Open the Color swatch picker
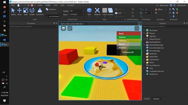Viewport: 188px width, 105px height. tap(105, 10)
